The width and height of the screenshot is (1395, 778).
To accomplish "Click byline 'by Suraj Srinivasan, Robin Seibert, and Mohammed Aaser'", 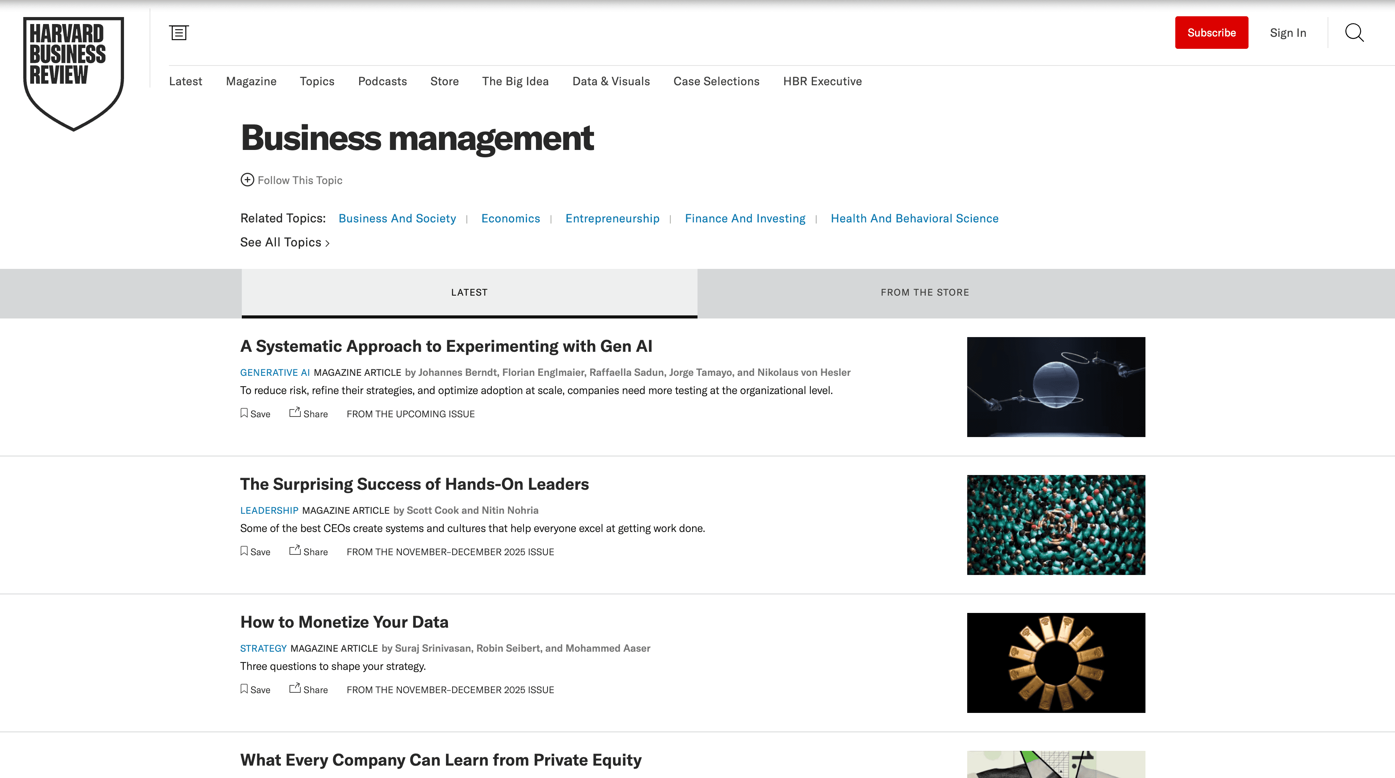I will [515, 649].
